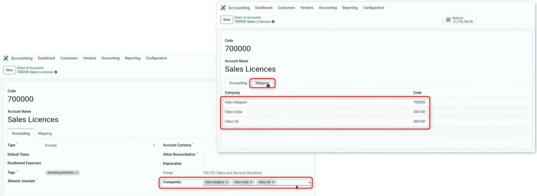Click the Default Taxes field label

(18, 155)
